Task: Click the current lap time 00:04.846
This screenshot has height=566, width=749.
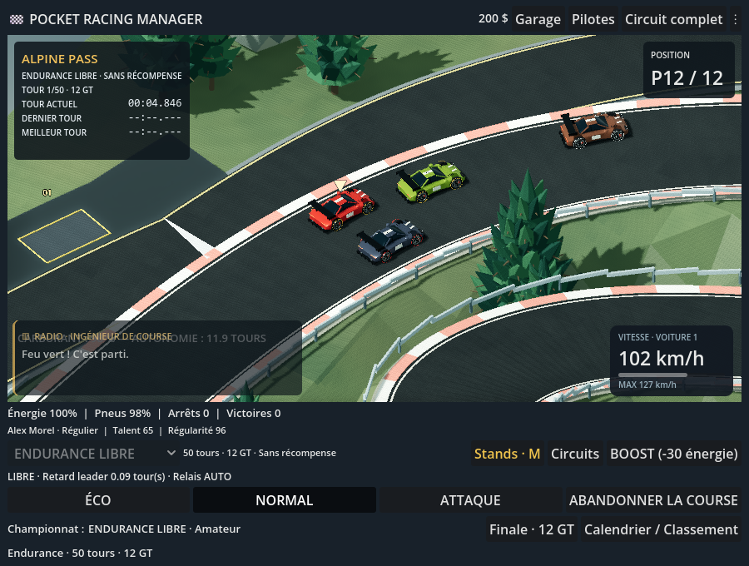Action: tap(155, 103)
